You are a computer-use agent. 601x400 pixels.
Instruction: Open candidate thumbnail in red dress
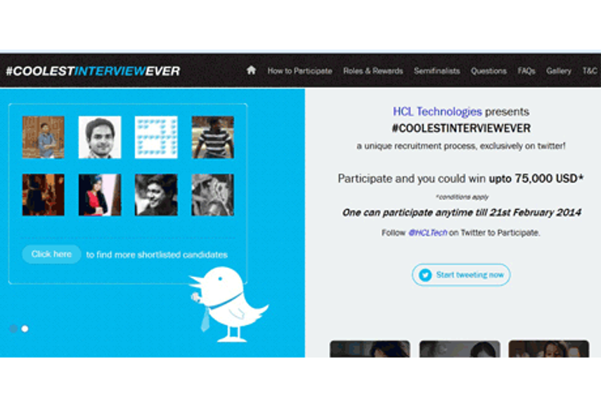[100, 195]
